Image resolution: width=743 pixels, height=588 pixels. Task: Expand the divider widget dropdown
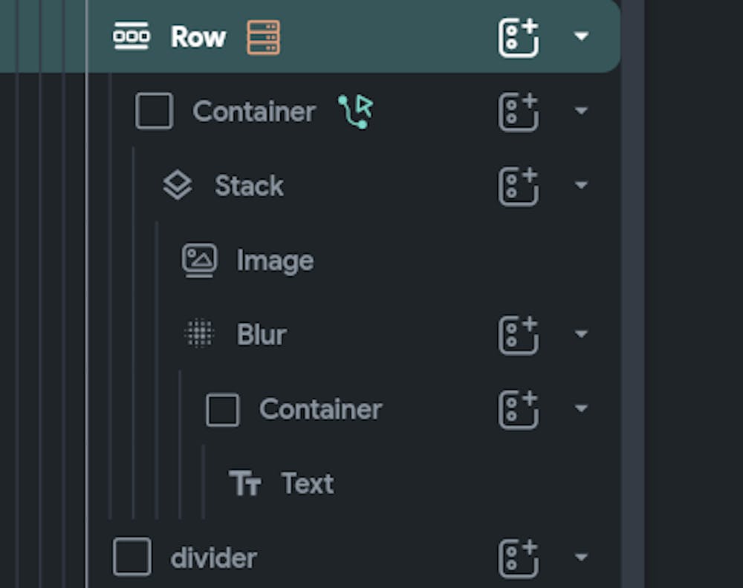(581, 557)
